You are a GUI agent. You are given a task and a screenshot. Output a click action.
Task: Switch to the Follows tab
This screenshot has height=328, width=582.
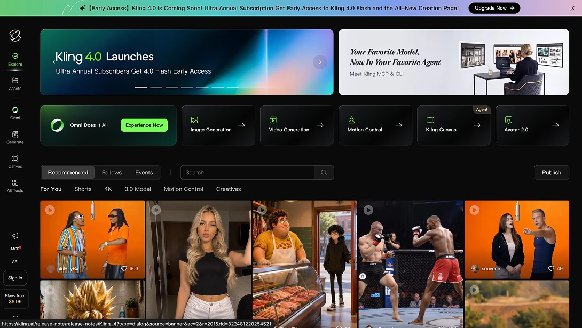[x=112, y=172]
